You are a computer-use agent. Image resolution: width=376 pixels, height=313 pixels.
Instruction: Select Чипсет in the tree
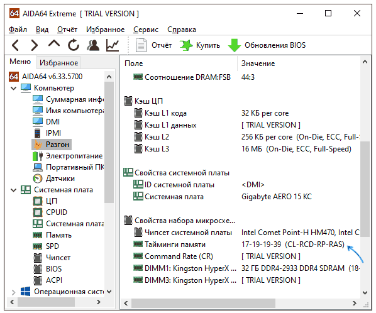click(52, 258)
